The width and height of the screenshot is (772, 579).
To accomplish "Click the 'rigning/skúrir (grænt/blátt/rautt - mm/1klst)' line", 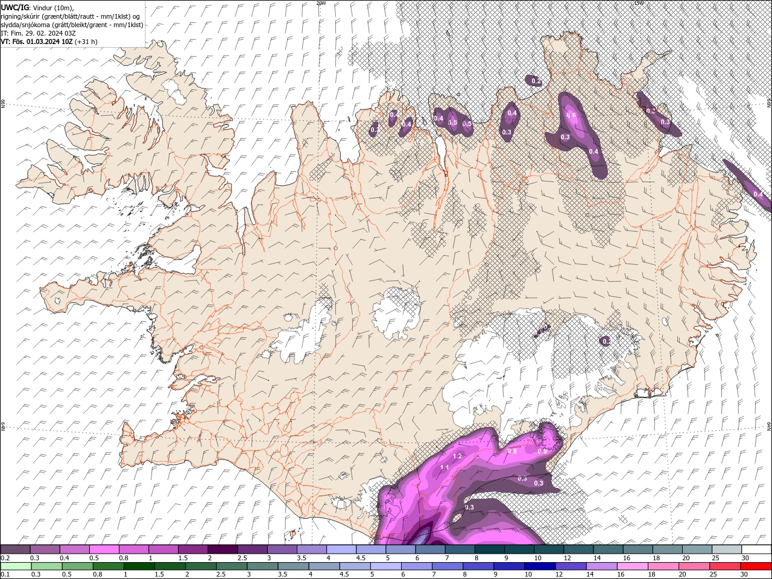I will click(x=71, y=16).
